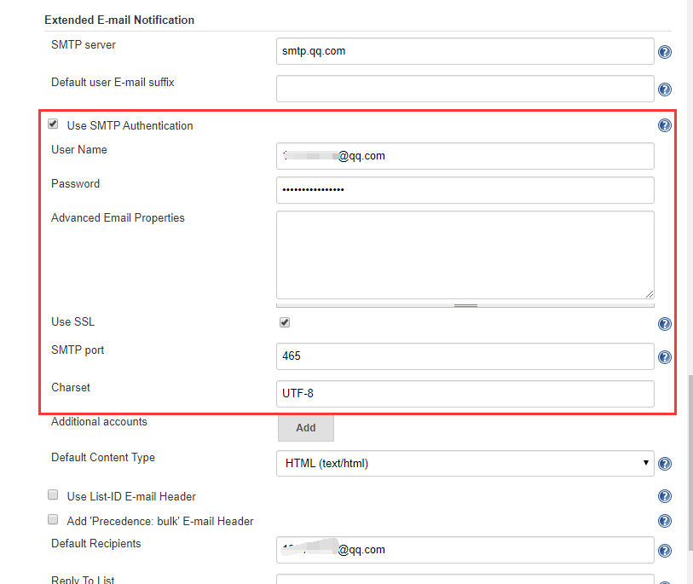Focus the SMTP port input field

click(465, 356)
